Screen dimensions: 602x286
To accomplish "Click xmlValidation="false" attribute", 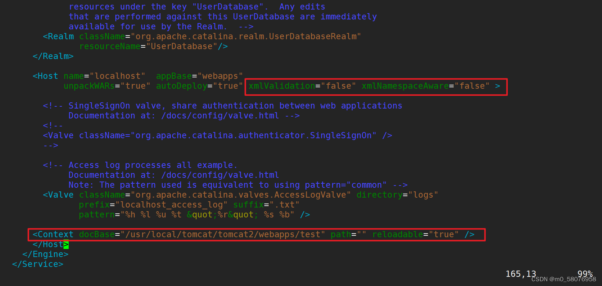I will tap(302, 86).
